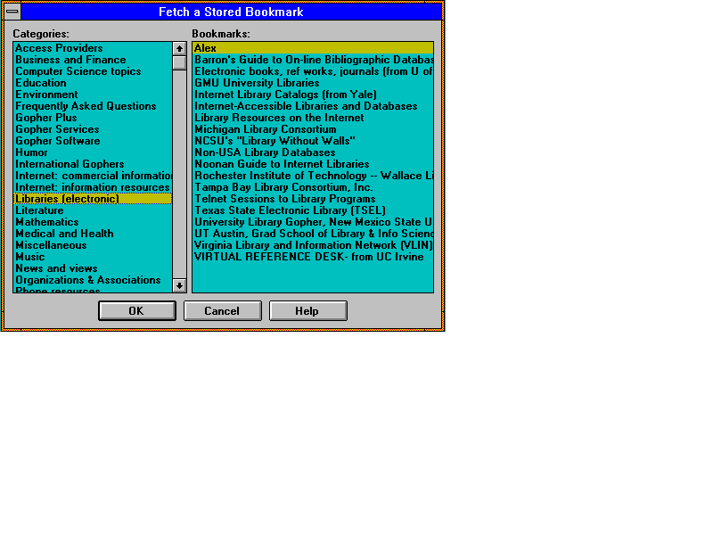
Task: Choose Library Resources on the Internet
Action: [313, 118]
